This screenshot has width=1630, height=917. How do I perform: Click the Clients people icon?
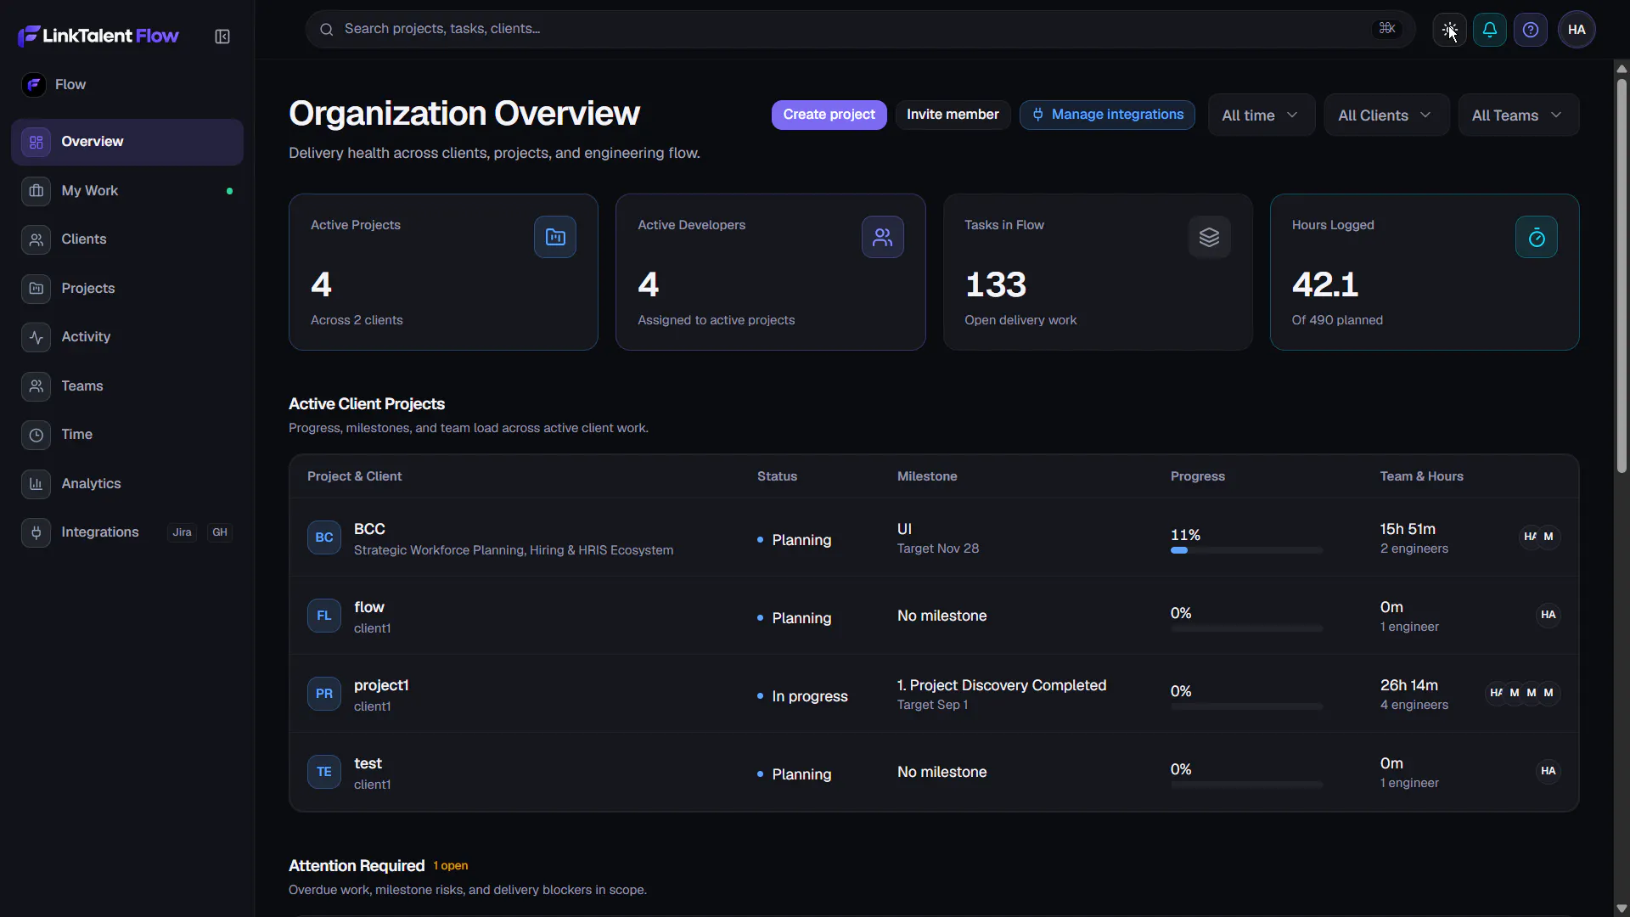click(37, 239)
